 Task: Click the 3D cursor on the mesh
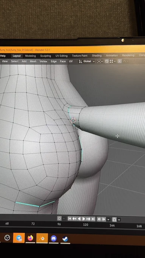(x=73, y=120)
